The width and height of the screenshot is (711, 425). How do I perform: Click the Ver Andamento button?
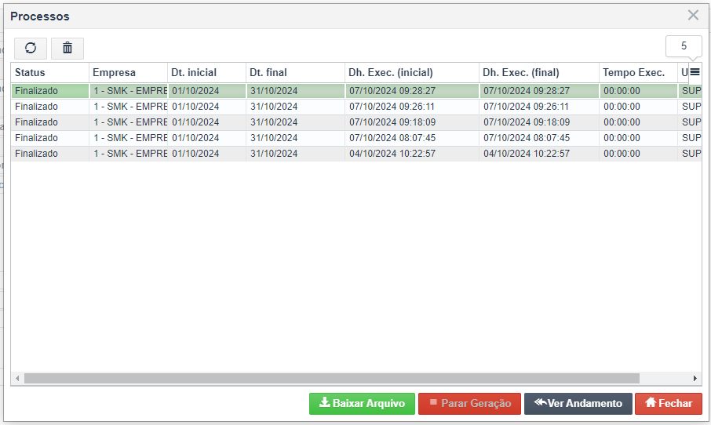pyautogui.click(x=578, y=403)
